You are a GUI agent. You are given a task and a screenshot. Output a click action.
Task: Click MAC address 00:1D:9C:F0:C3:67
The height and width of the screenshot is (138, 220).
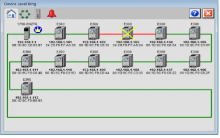(195, 45)
